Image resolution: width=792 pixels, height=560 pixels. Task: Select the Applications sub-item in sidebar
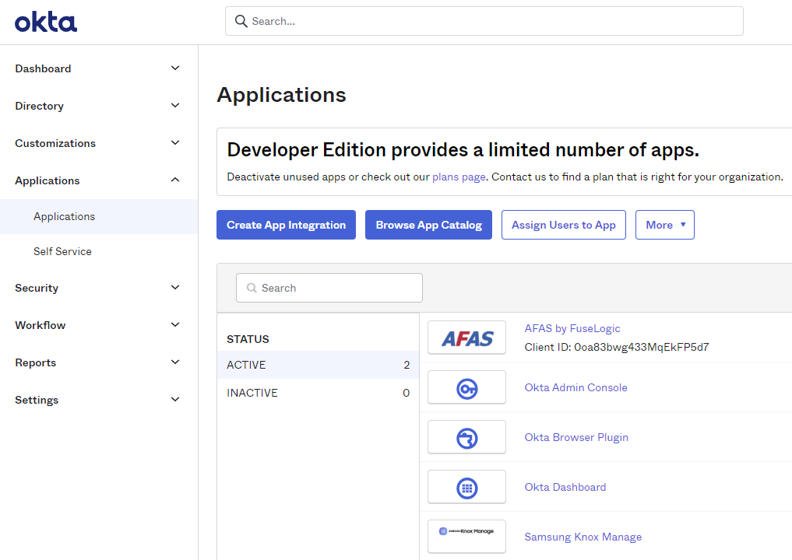pyautogui.click(x=99, y=216)
